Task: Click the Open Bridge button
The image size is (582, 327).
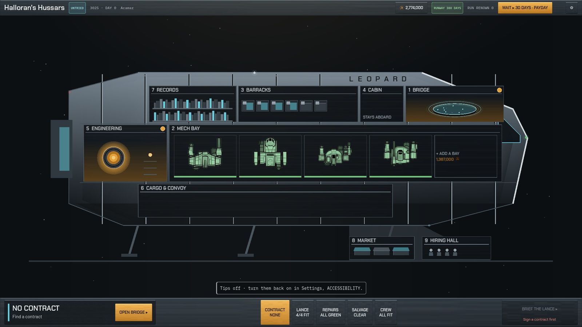Action: click(x=133, y=312)
